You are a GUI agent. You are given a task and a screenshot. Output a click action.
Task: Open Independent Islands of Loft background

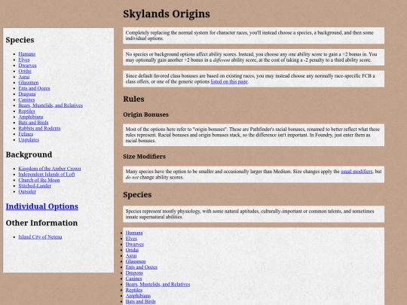(47, 174)
